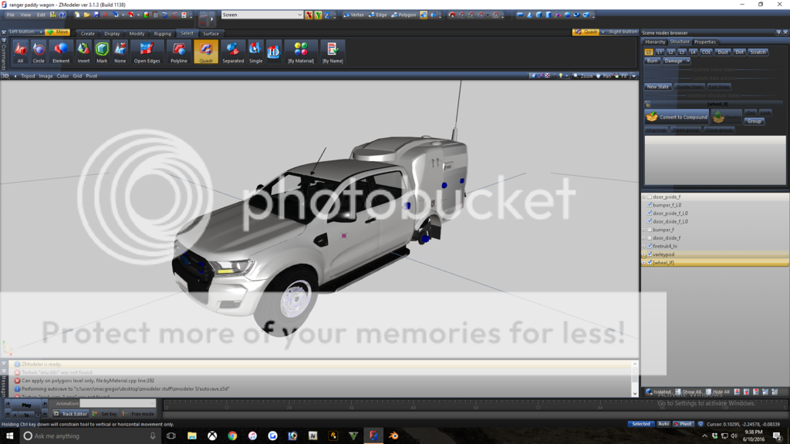Image resolution: width=790 pixels, height=444 pixels.
Task: Uncheck the bumper_f_L0 node checkbox
Action: coord(650,205)
